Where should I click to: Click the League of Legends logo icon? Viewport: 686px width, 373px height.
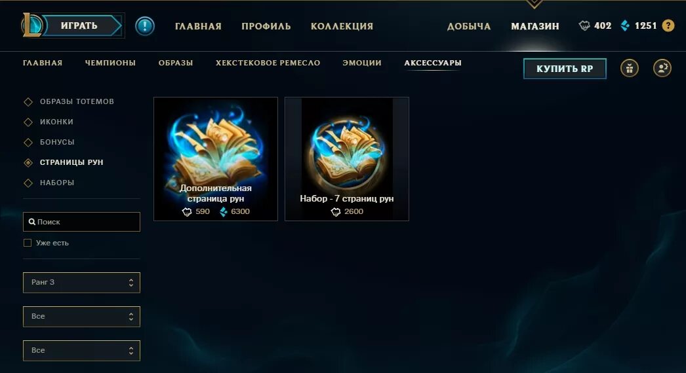coord(32,26)
